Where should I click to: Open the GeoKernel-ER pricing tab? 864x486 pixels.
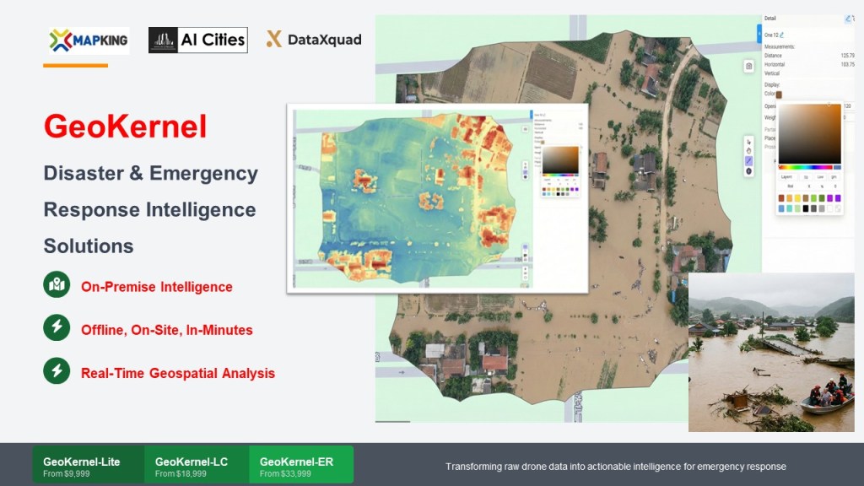[301, 466]
